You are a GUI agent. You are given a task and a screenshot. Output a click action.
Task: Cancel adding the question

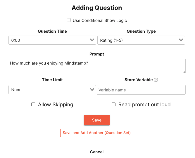(x=97, y=152)
